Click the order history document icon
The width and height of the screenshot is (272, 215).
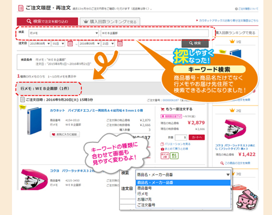point(21,8)
